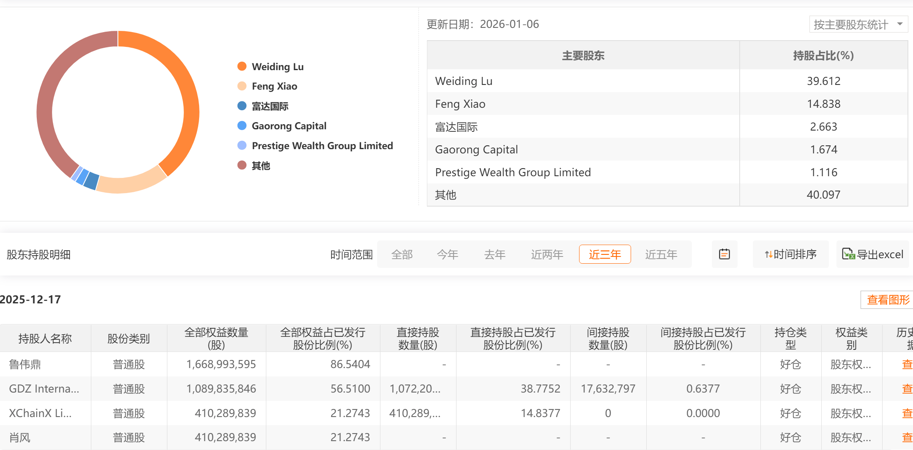Click the time sort arrows icon

click(x=768, y=254)
